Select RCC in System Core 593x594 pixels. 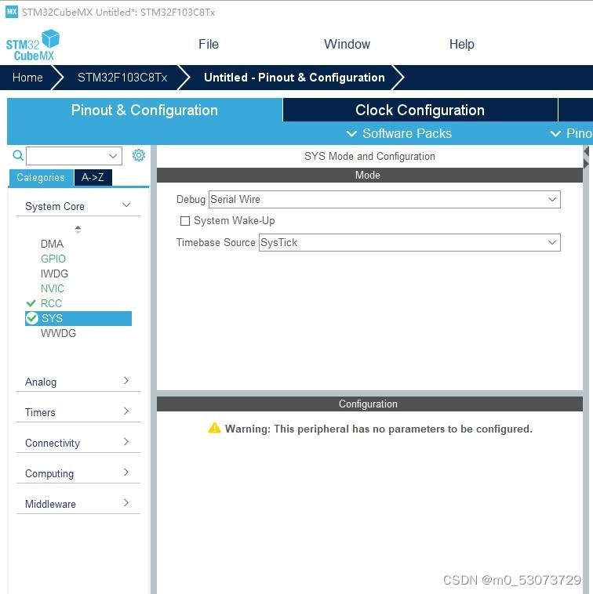(x=51, y=303)
